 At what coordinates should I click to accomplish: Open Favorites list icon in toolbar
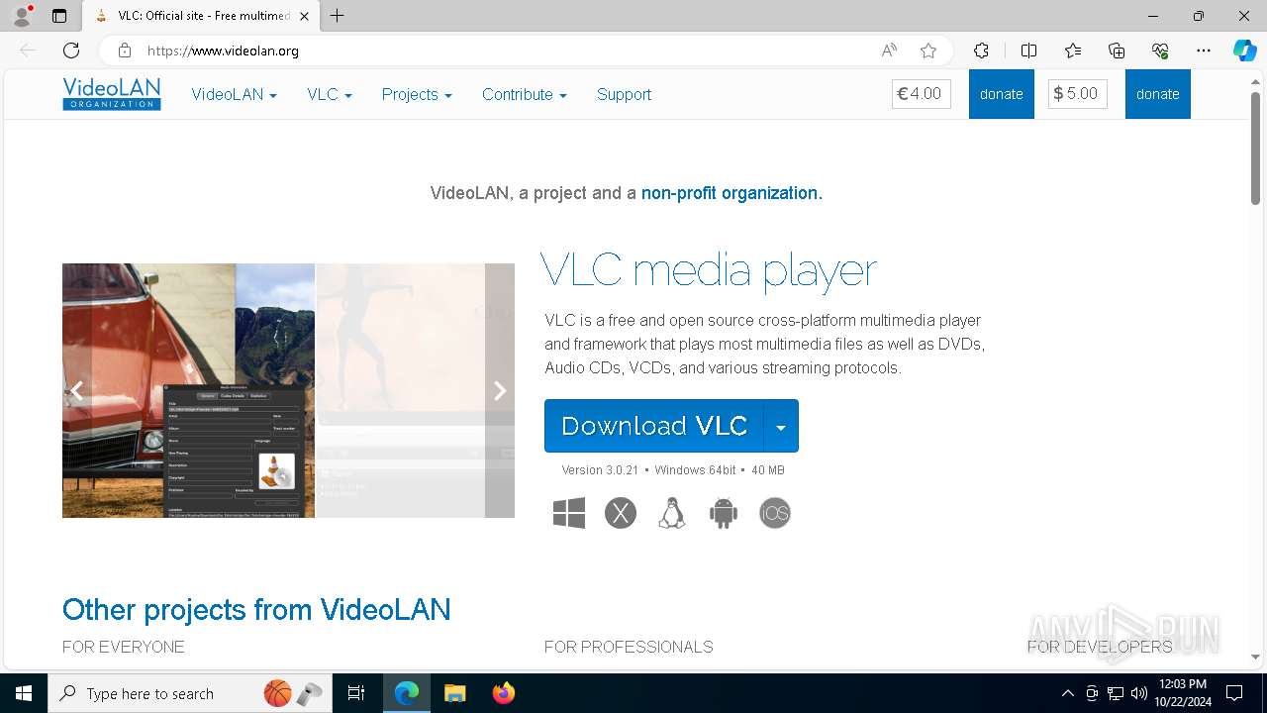[x=1073, y=51]
